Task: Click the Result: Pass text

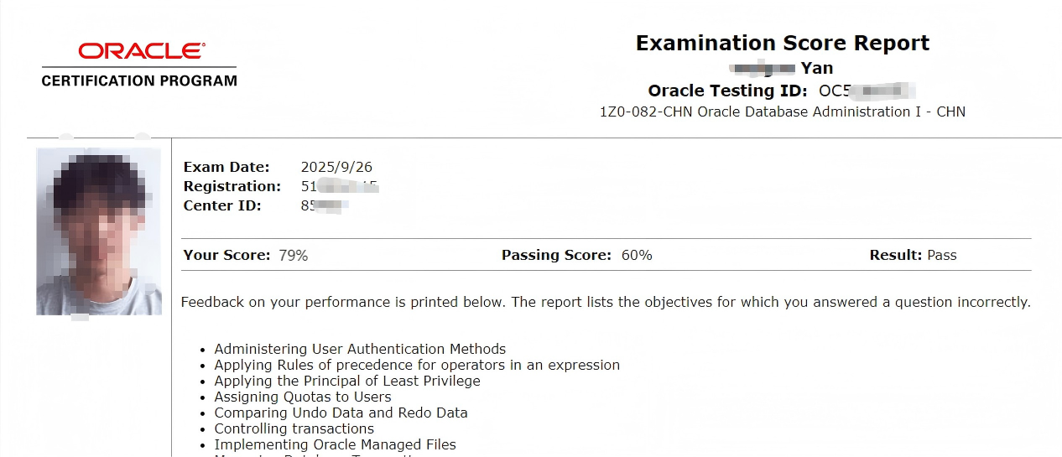Action: tap(913, 255)
